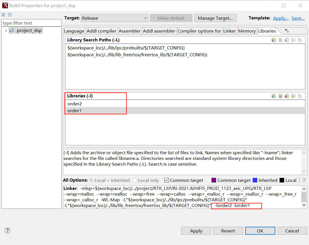Toggle the Common target checkbox
309x245 pixels.
pyautogui.click(x=167, y=180)
